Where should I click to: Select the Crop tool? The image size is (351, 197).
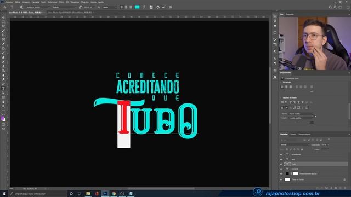3,35
